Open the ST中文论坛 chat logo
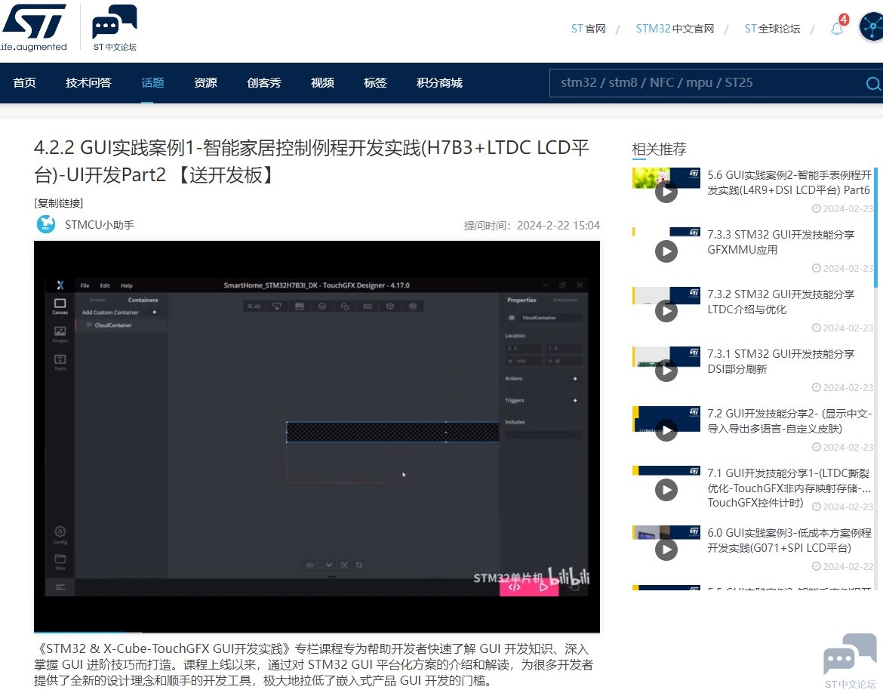883x696 pixels. (x=115, y=28)
